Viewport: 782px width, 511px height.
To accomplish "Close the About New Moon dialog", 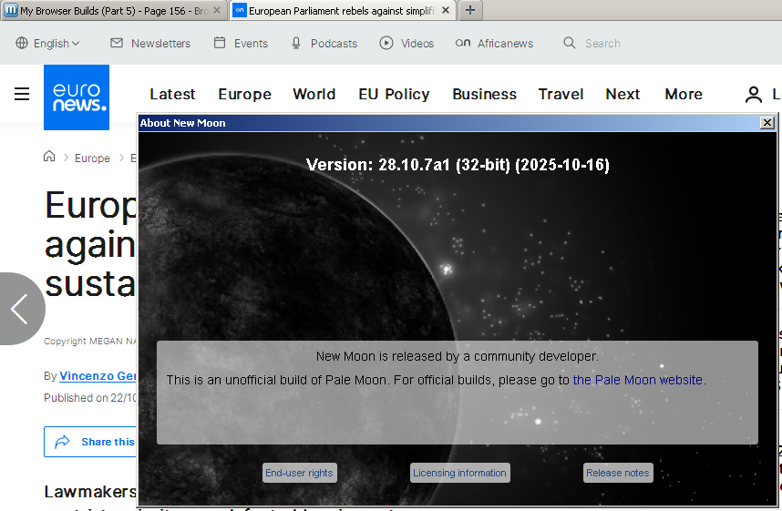I will tap(767, 122).
